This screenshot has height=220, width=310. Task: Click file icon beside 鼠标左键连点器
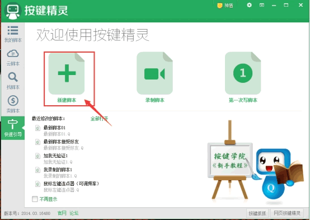[37, 184]
